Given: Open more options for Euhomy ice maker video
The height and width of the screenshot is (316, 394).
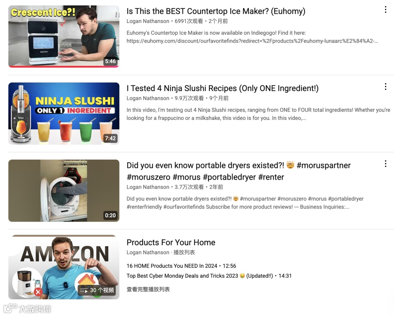Looking at the screenshot, I should [x=385, y=10].
